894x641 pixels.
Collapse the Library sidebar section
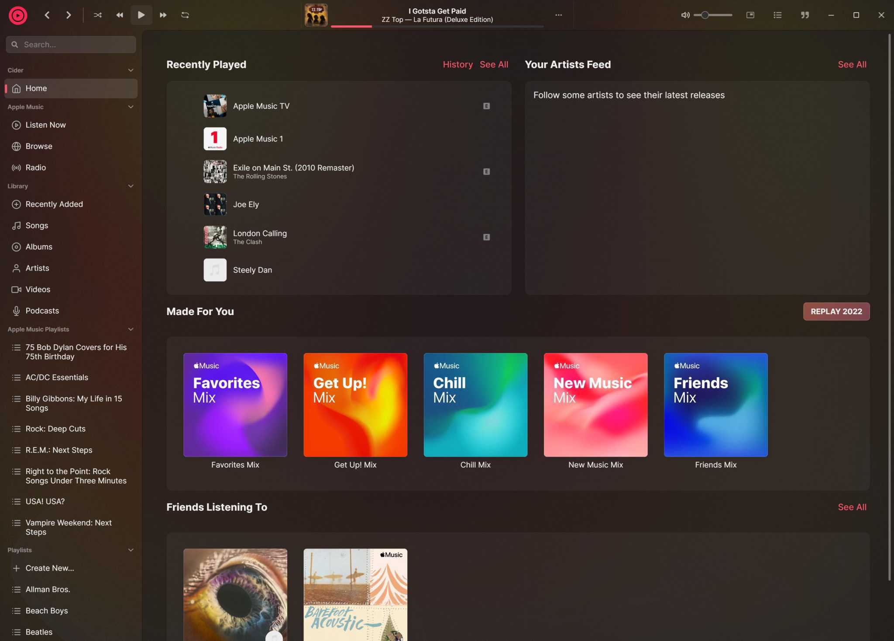pos(131,186)
